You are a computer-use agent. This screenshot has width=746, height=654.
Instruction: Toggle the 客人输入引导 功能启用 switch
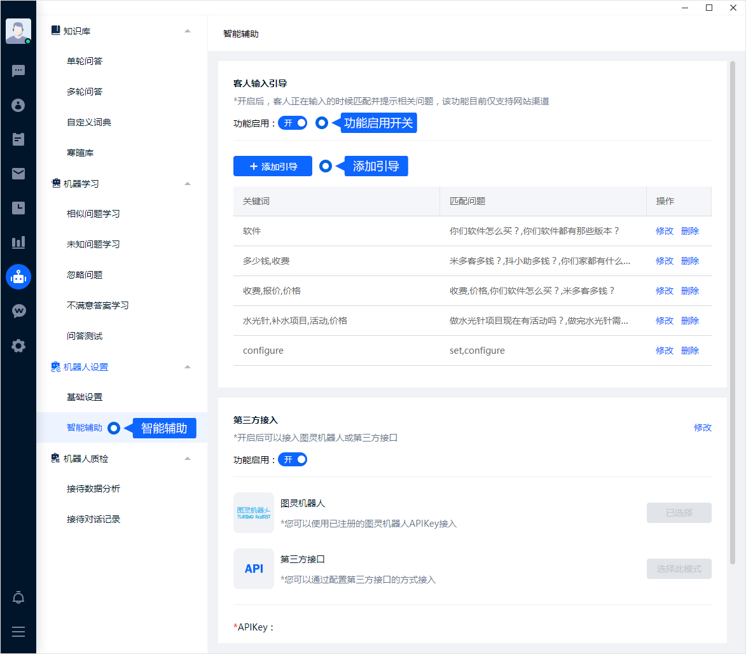click(x=293, y=123)
